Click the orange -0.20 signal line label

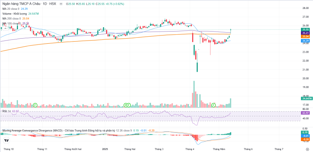[306, 139]
